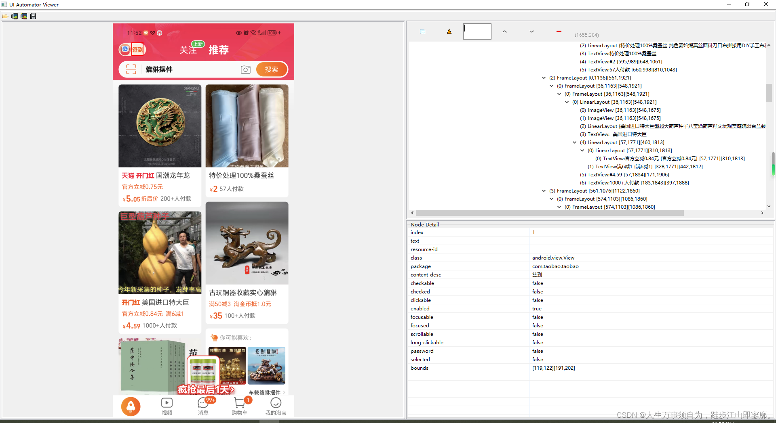The width and height of the screenshot is (776, 423).
Task: Capture compressed hierarchy with second phone icon
Action: 24,16
